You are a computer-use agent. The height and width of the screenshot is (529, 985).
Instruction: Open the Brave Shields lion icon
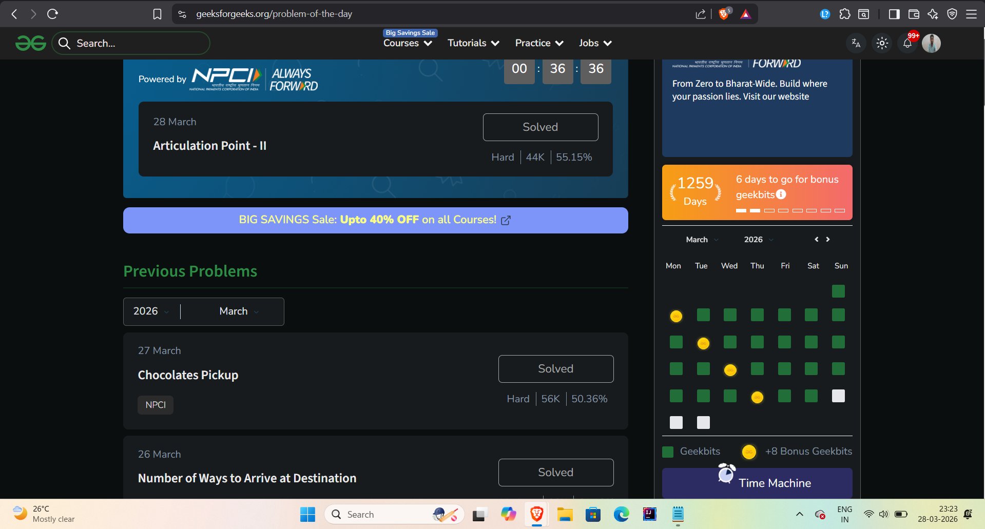point(724,14)
